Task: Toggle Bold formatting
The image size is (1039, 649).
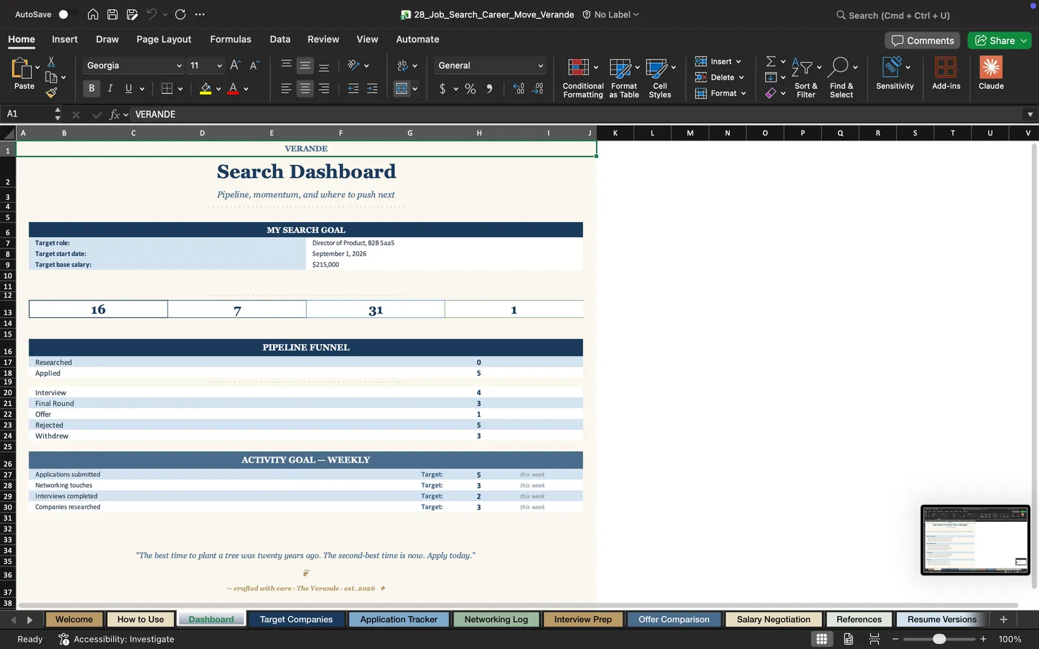Action: click(x=92, y=88)
